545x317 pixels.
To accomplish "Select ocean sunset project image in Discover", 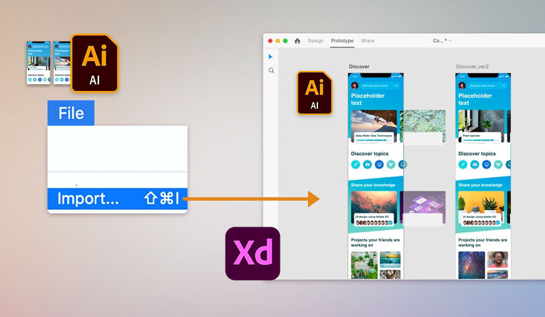I will click(x=390, y=259).
